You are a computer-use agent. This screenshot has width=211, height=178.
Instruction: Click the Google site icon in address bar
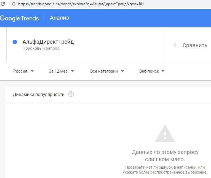[x=14, y=4]
